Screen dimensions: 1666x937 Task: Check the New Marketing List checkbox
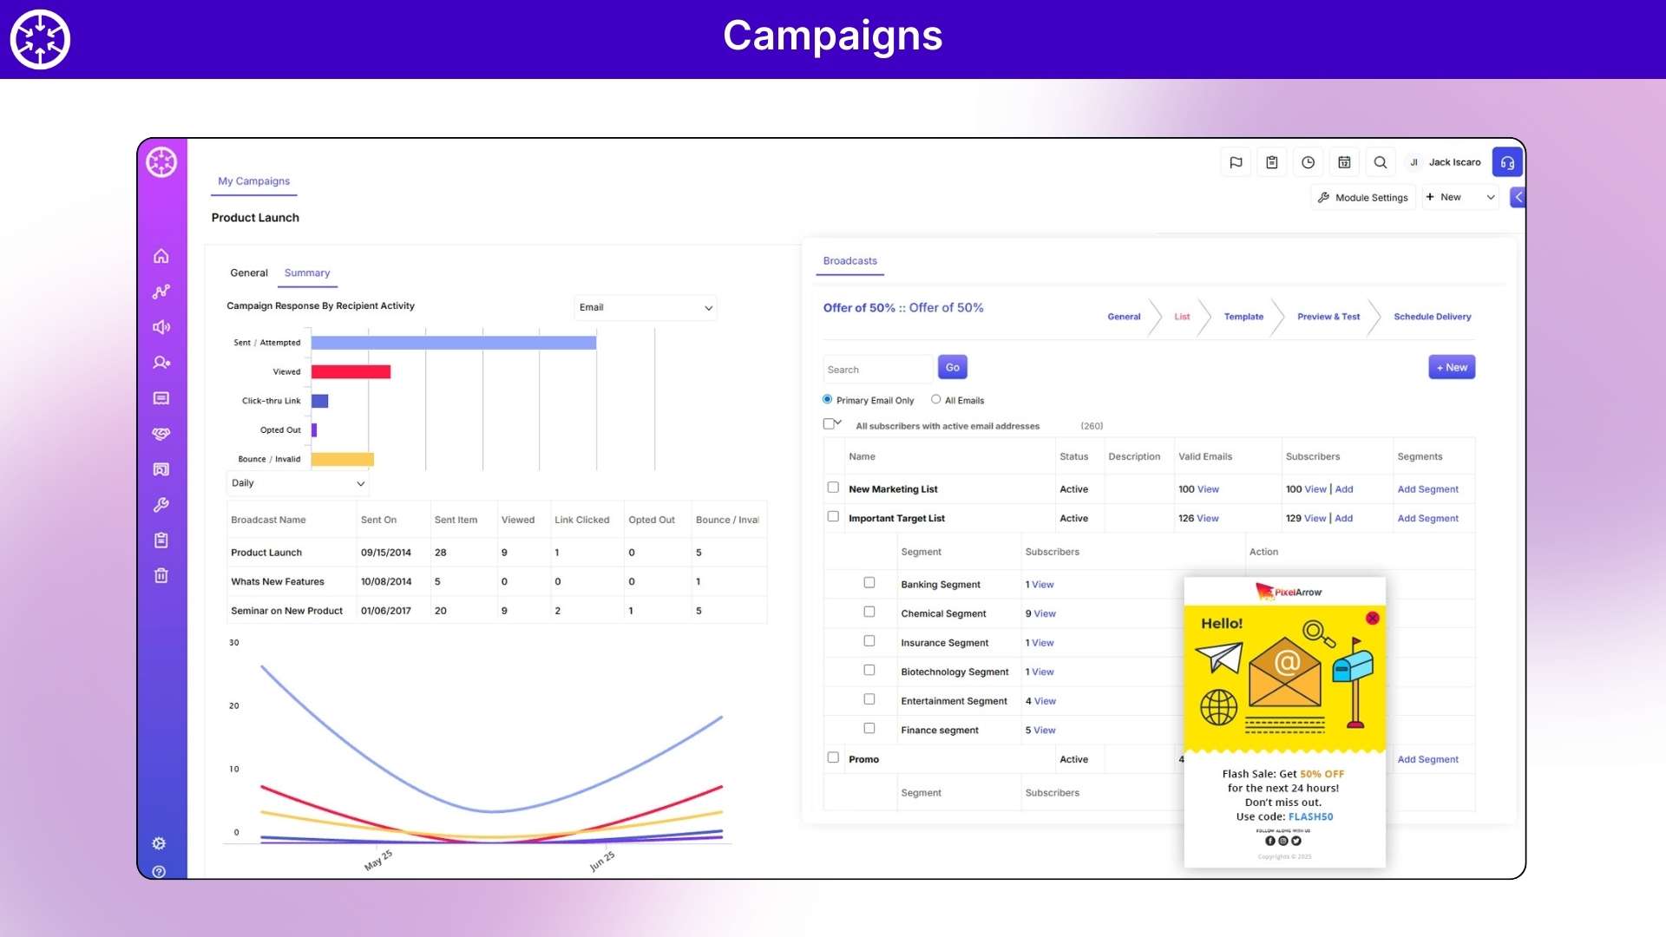[x=833, y=488]
